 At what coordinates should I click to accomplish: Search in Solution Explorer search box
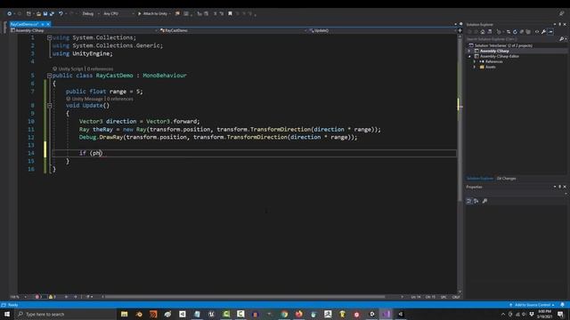[x=512, y=39]
